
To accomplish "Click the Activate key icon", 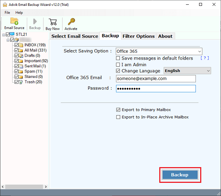I will coord(71,22).
